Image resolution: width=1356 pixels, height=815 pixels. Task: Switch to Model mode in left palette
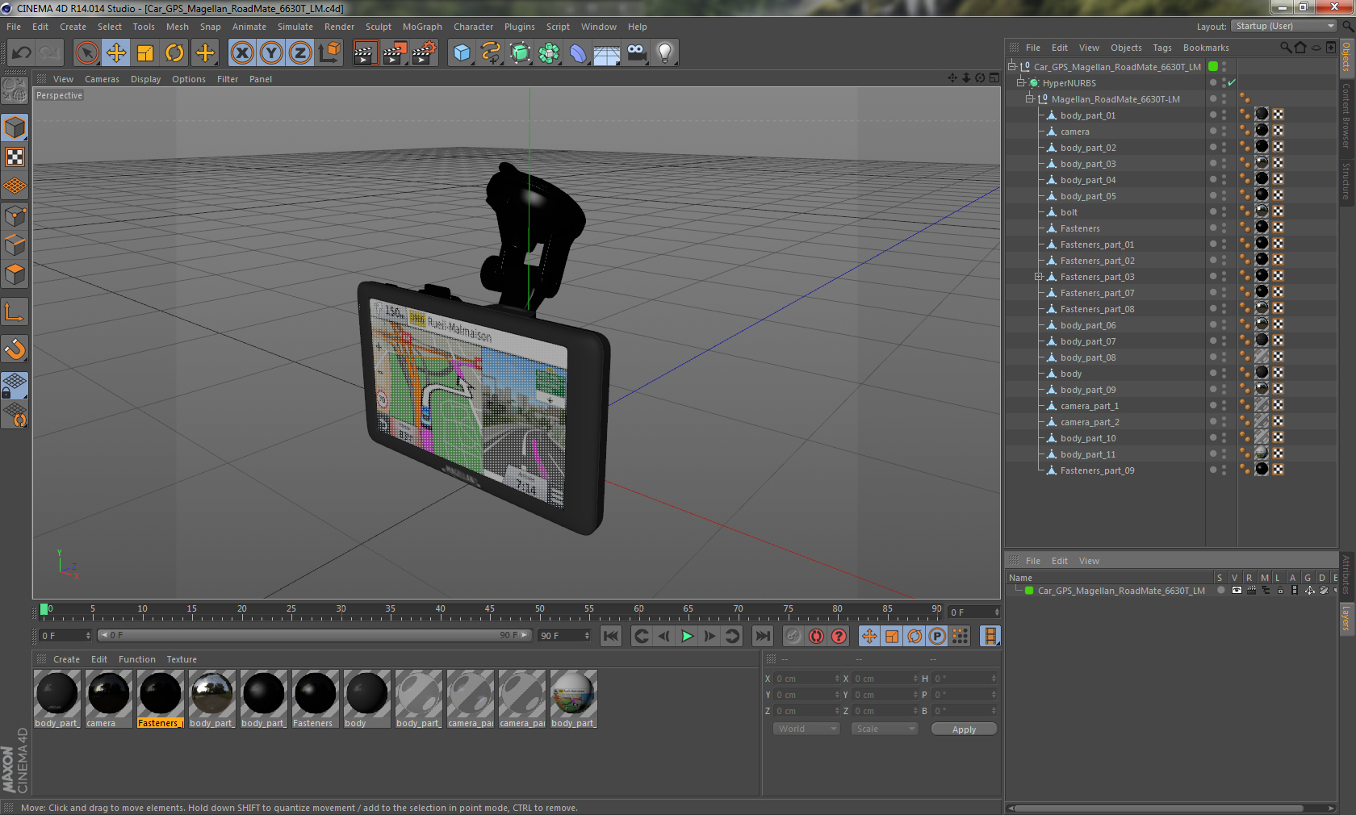click(15, 127)
